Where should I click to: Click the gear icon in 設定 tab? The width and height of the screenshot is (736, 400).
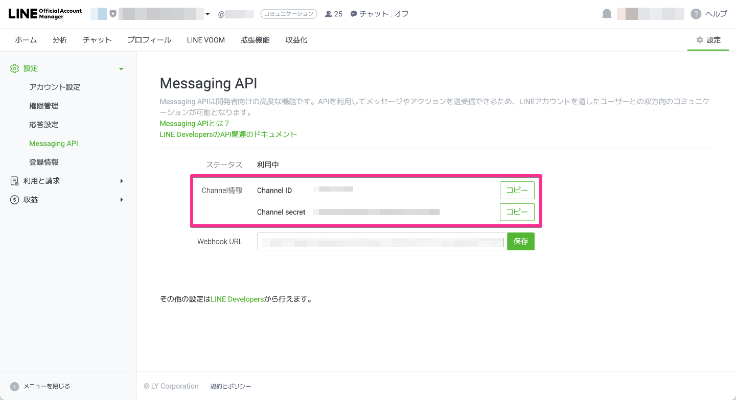click(700, 40)
